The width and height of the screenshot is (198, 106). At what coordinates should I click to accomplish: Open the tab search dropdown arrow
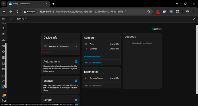click(4, 4)
